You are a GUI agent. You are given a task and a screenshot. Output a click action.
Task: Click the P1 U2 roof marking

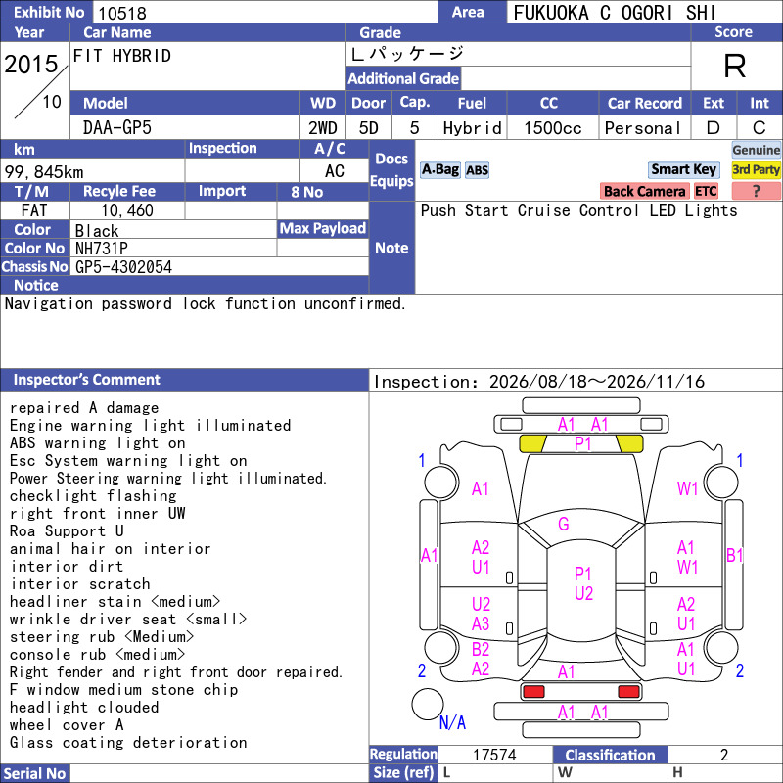583,583
